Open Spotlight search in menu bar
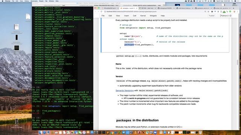 pos(232,1)
